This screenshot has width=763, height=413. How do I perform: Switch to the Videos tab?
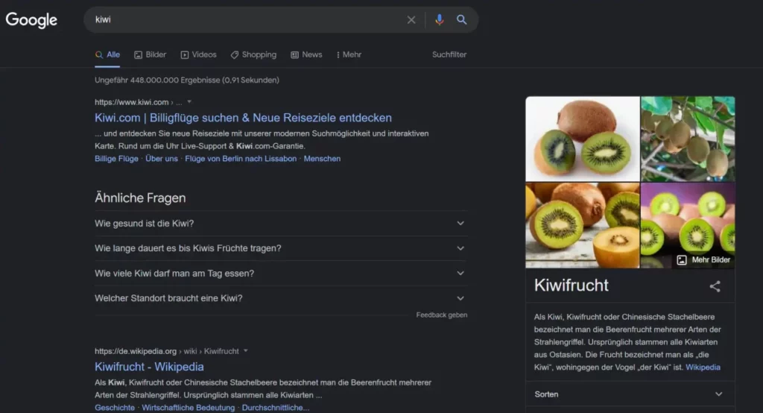coord(198,55)
